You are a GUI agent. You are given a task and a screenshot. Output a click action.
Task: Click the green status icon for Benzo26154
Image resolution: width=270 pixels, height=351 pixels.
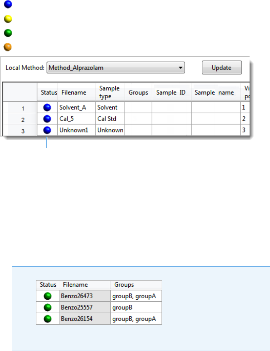(47, 319)
